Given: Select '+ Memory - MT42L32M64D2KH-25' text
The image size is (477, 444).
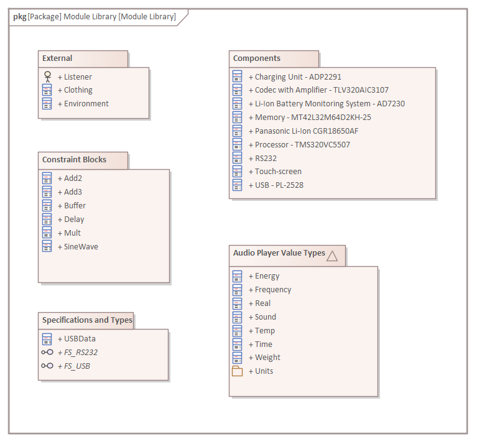Looking at the screenshot, I should (310, 118).
